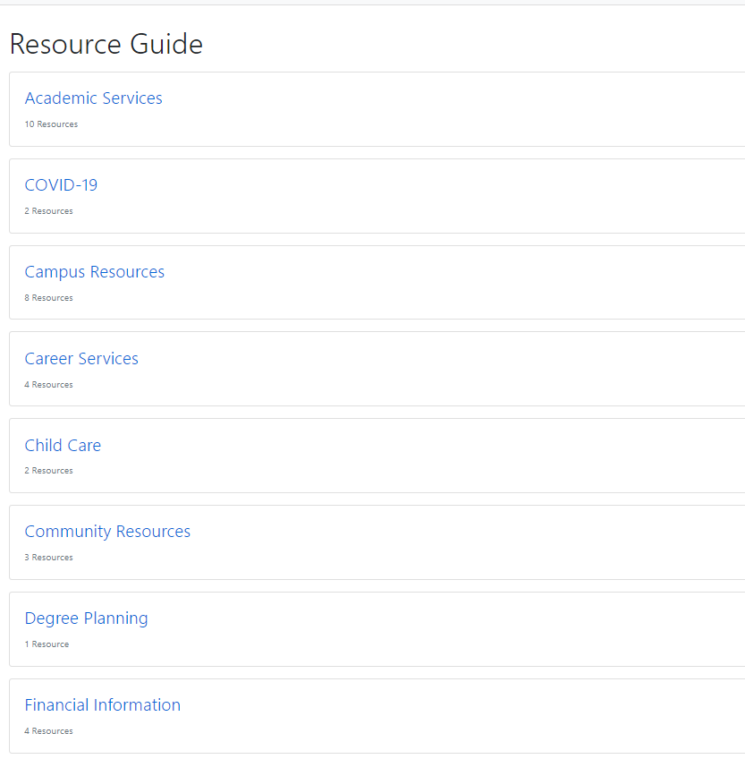Open the Academic Services category

(93, 98)
